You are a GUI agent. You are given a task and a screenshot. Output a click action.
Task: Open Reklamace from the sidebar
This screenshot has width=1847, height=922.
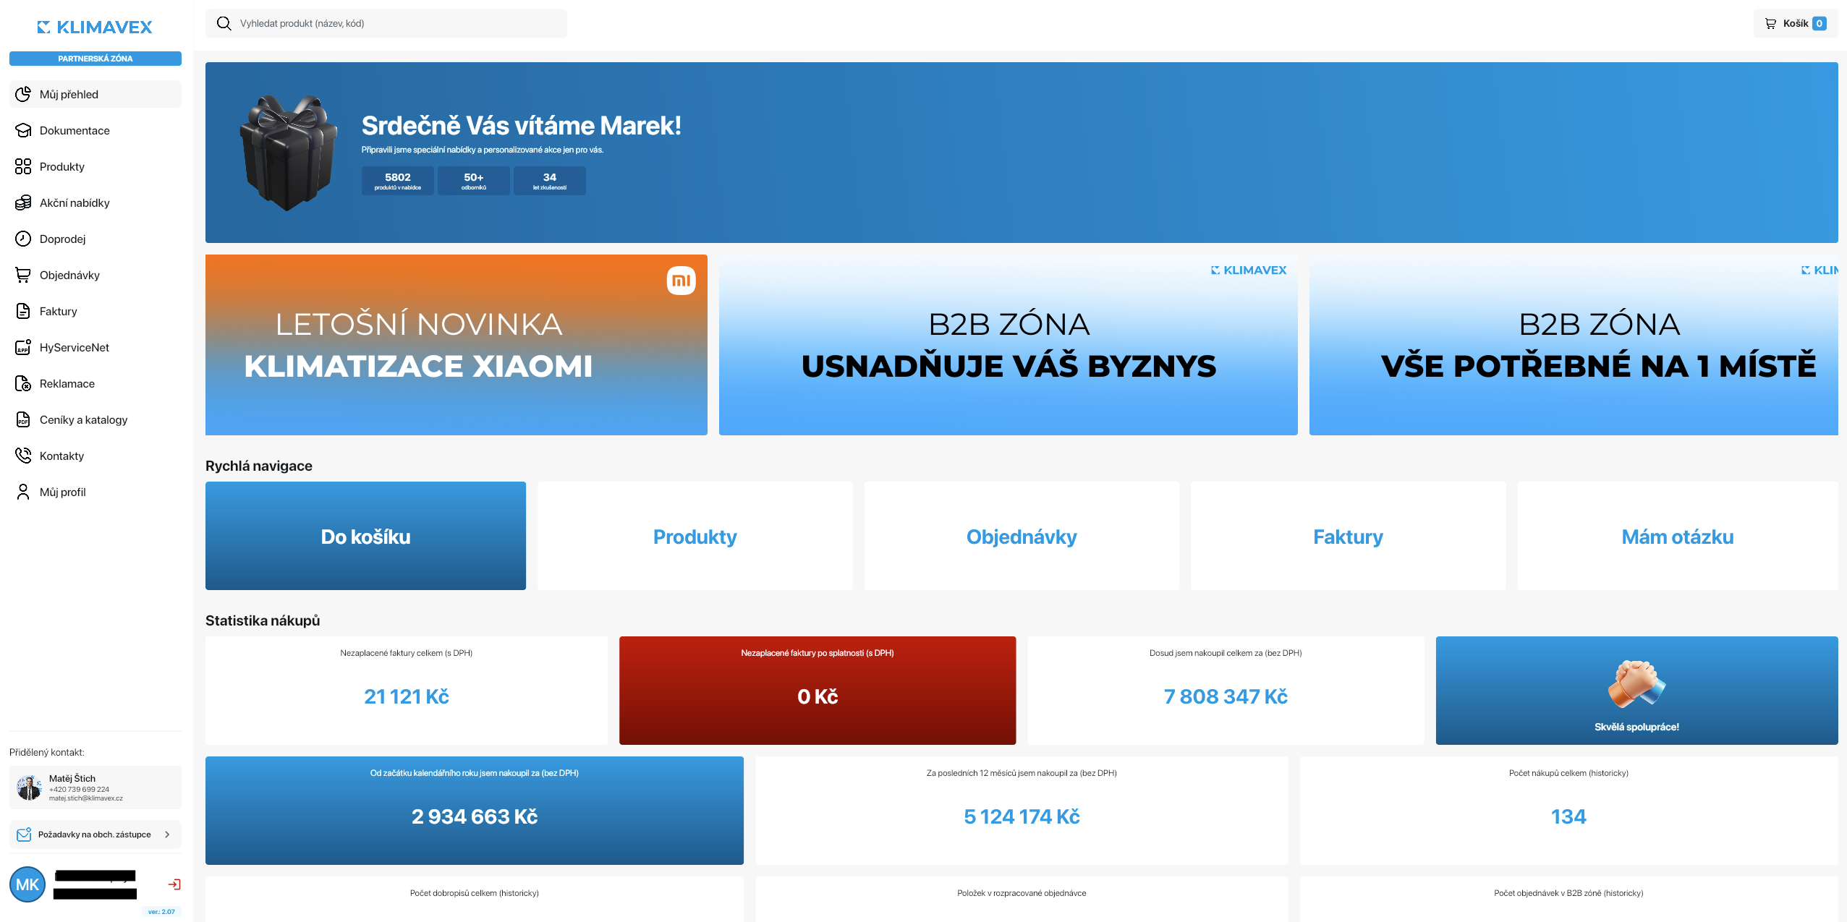tap(95, 384)
